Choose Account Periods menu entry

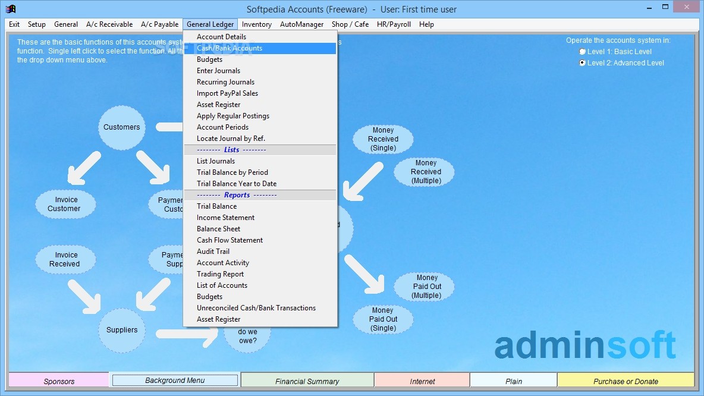pyautogui.click(x=260, y=127)
